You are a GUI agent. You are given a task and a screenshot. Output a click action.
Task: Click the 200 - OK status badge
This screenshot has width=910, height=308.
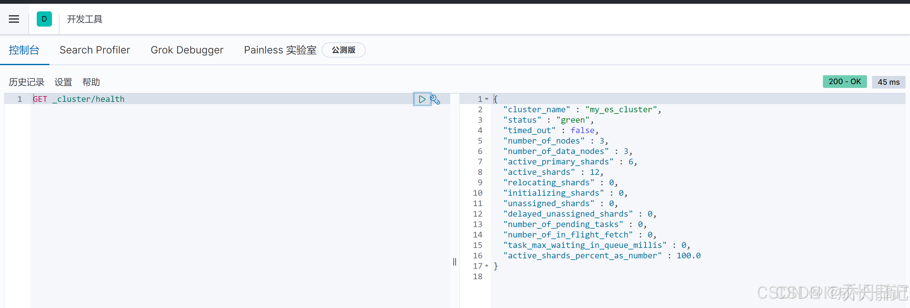[x=845, y=82]
